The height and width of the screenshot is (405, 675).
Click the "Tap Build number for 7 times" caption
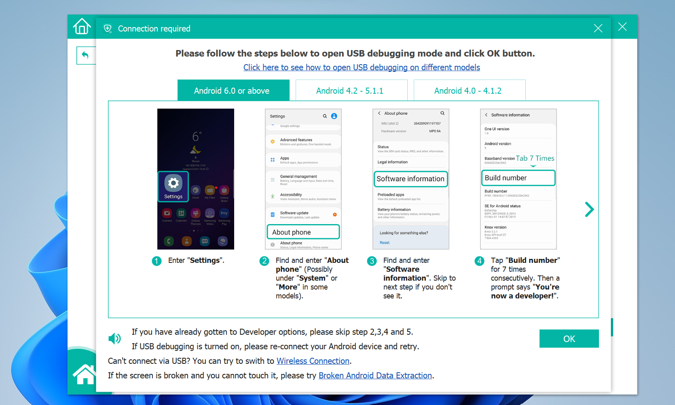[x=525, y=278]
